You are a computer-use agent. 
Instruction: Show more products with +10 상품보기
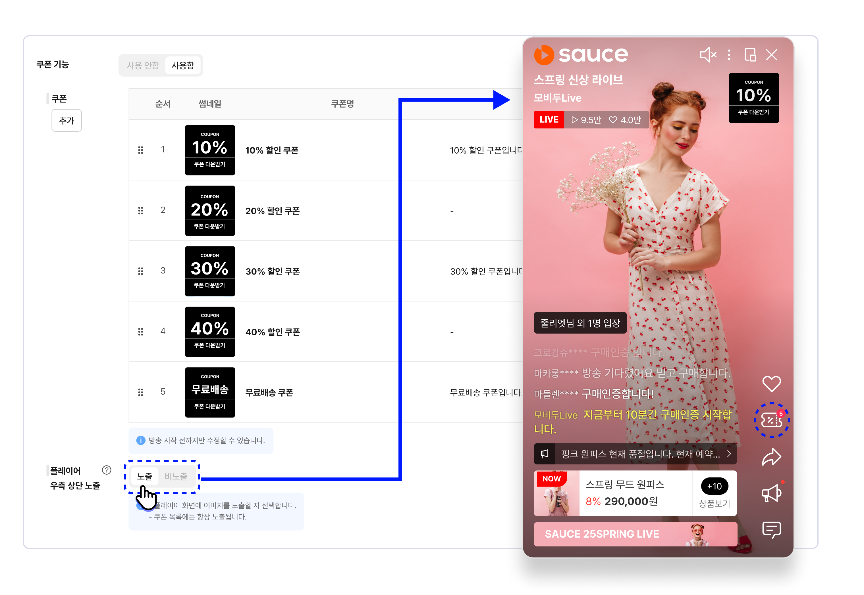714,493
